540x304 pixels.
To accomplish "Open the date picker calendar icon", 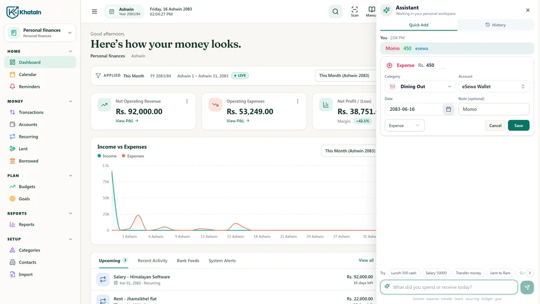I will point(448,109).
